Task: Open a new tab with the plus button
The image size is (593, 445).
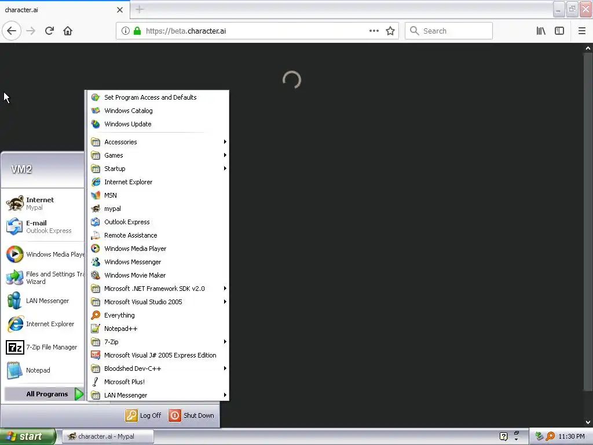Action: (140, 9)
